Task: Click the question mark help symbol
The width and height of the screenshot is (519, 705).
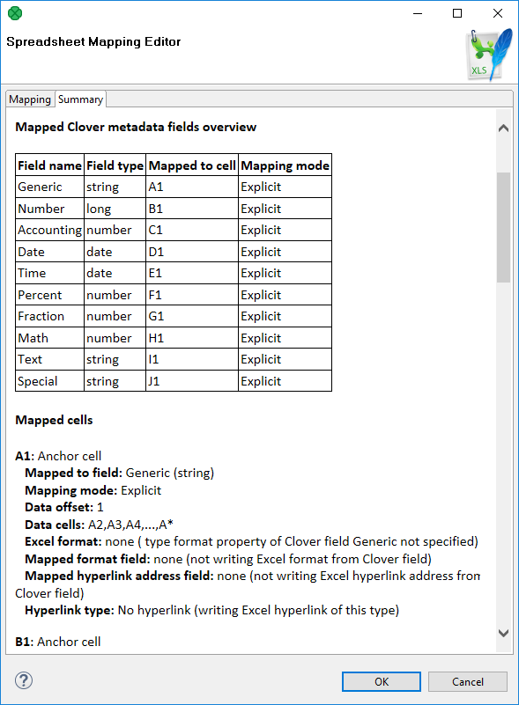Action: 22,680
